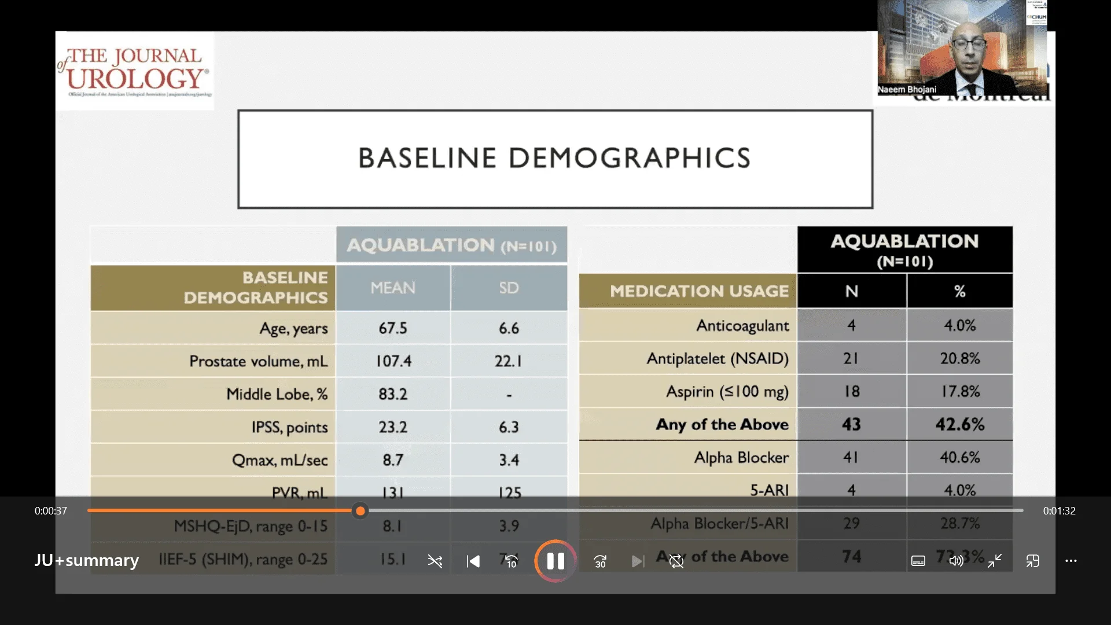
Task: Click the Alpha Blocker percent 40.6%
Action: [960, 457]
